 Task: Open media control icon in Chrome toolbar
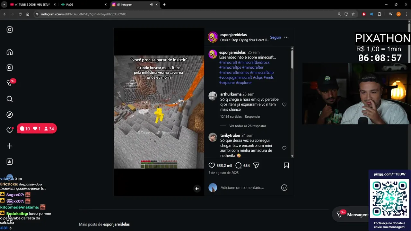[x=391, y=14]
